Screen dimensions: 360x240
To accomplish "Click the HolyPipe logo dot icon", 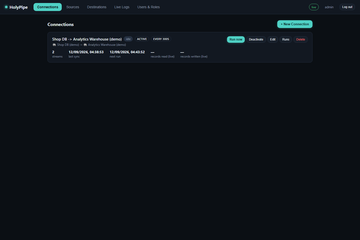I will [6, 7].
